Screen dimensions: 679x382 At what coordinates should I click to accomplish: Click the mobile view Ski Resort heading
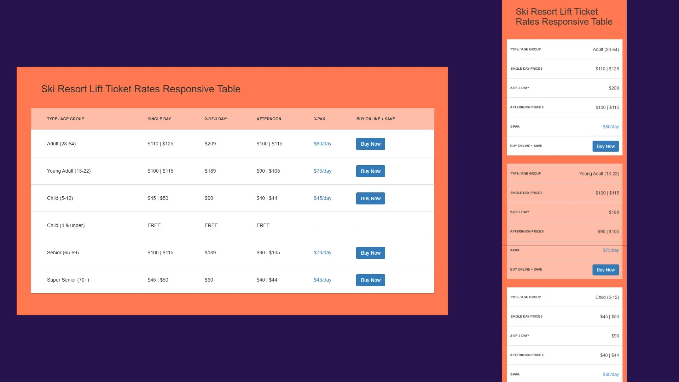click(564, 17)
